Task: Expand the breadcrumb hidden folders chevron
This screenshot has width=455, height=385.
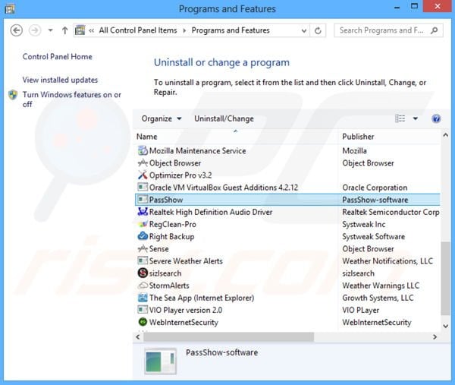Action: pos(92,30)
